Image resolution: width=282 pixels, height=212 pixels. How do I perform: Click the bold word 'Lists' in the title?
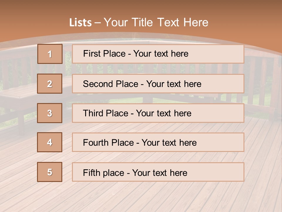[80, 22]
